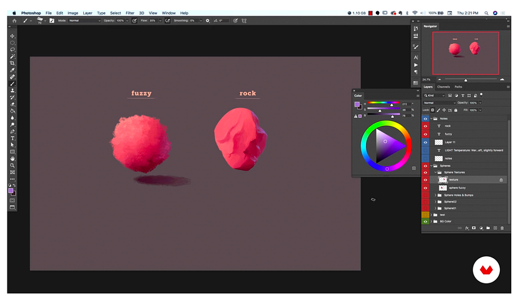Viewport: 517px width, 294px height.
Task: Expand the Sphere Holes & Bumps group
Action: click(436, 195)
